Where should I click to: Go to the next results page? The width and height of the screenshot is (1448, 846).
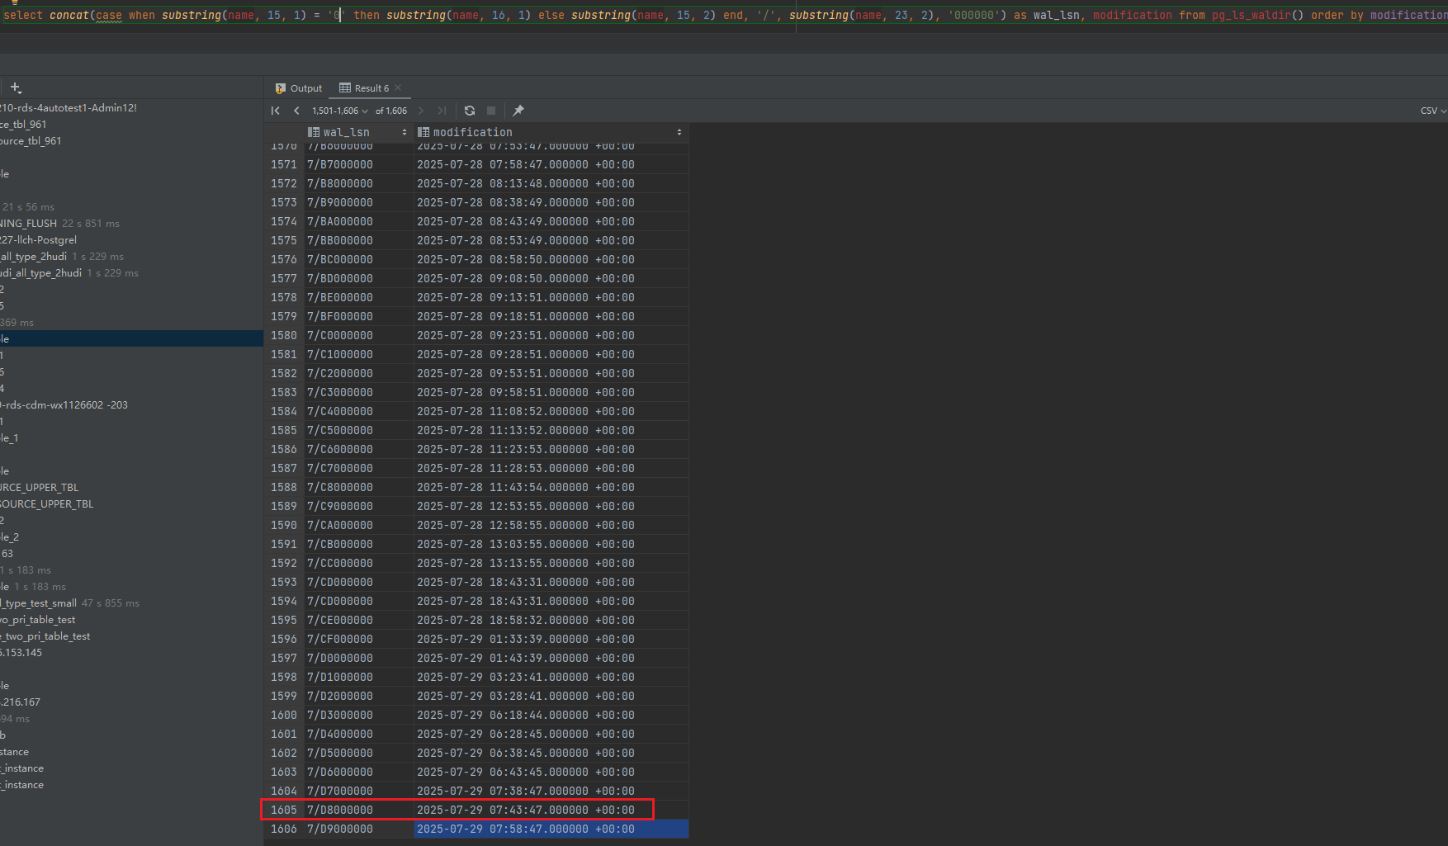tap(421, 111)
